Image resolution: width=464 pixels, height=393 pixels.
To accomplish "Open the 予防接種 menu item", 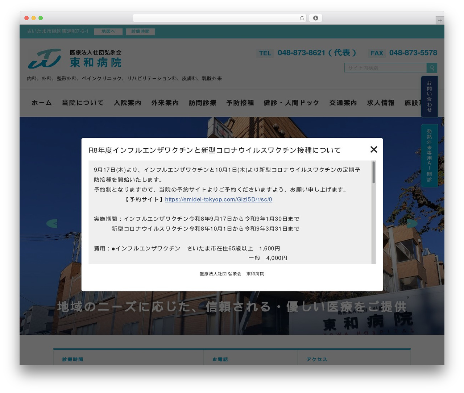I will (x=240, y=103).
